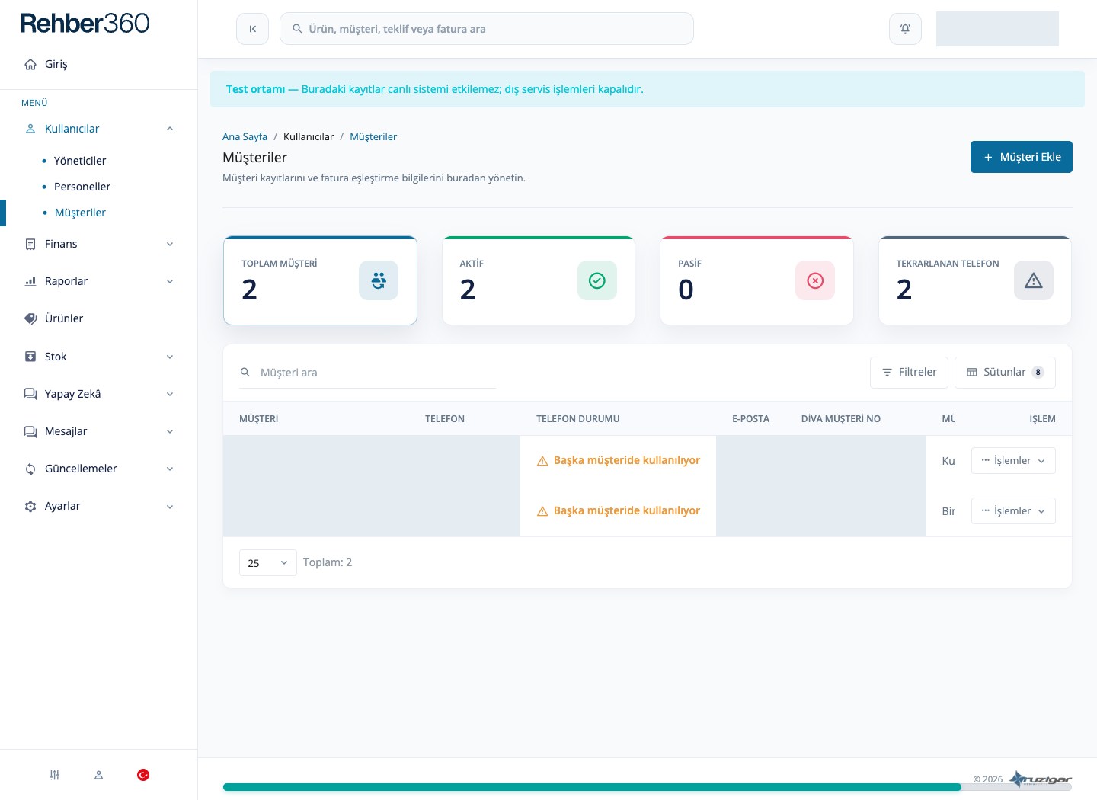Follow the Ana Sayfa breadcrumb link
Image resolution: width=1097 pixels, height=800 pixels.
coord(245,136)
